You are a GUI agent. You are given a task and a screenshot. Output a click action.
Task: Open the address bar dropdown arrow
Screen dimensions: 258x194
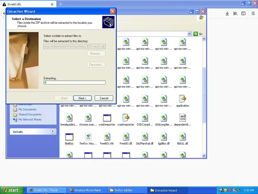pyautogui.click(x=189, y=34)
